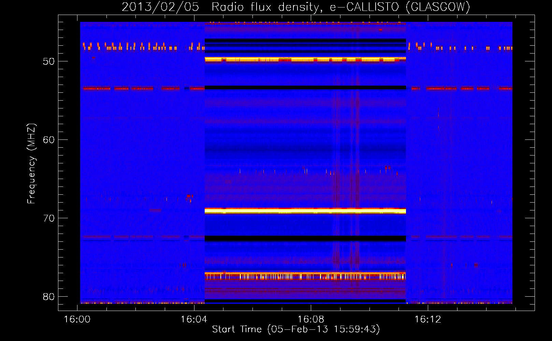Click the bright yellow band just above 50 MHz
Screen dimensions: 552x341
[305, 60]
